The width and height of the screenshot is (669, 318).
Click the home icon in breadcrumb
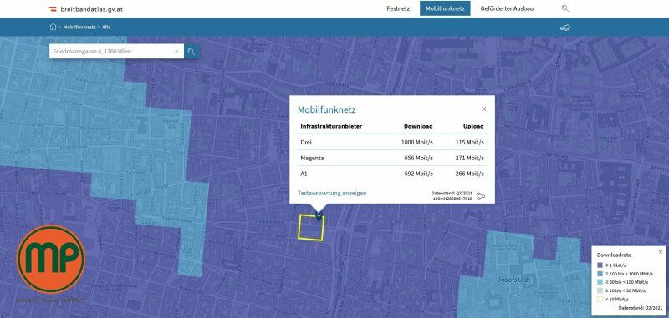53,27
